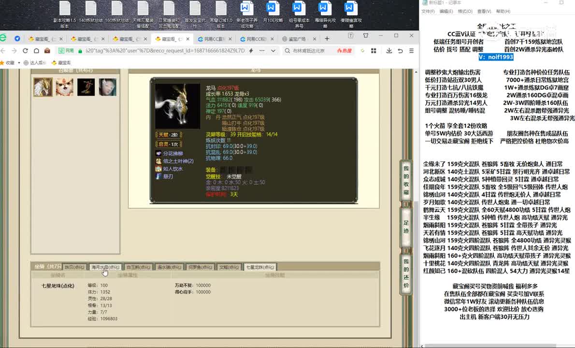Open Notepad 文件(F) menu

point(428,12)
